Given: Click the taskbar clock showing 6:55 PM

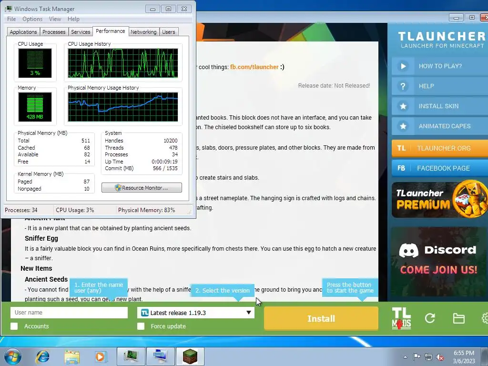Looking at the screenshot, I should [x=464, y=357].
